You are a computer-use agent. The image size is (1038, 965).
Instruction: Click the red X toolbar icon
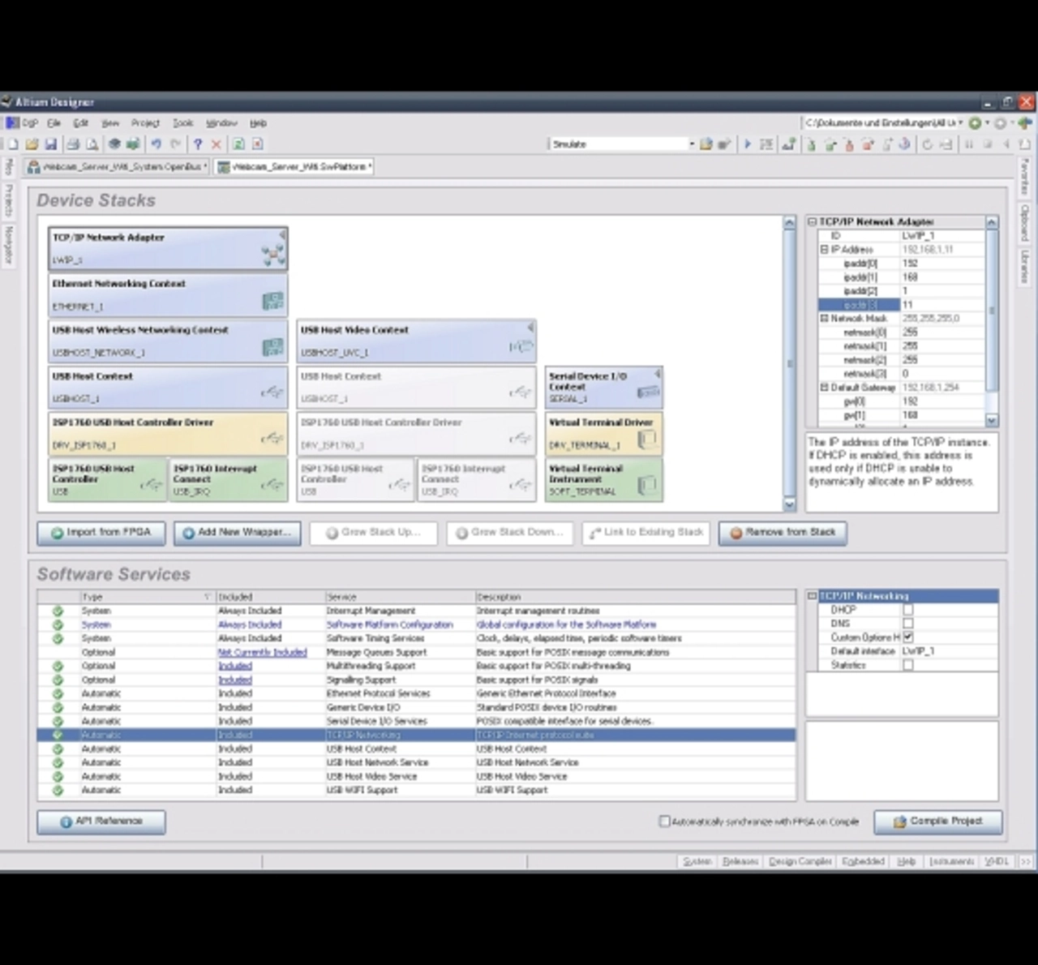click(x=216, y=144)
